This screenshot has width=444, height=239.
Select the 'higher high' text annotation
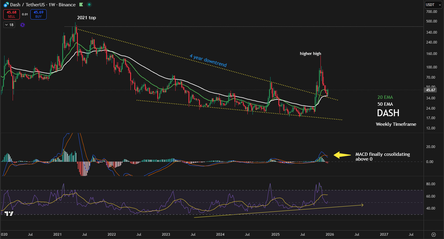pos(310,54)
